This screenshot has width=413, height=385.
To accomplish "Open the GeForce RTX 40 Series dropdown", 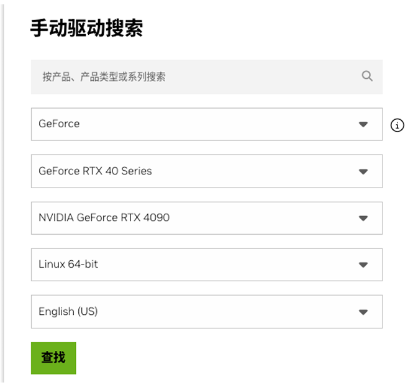I will [207, 171].
